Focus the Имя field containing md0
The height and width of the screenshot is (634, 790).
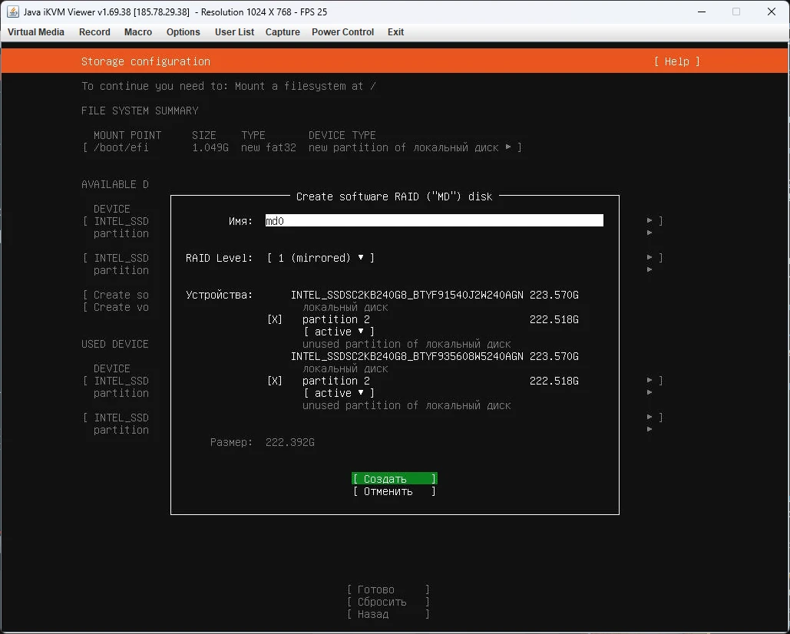point(434,221)
